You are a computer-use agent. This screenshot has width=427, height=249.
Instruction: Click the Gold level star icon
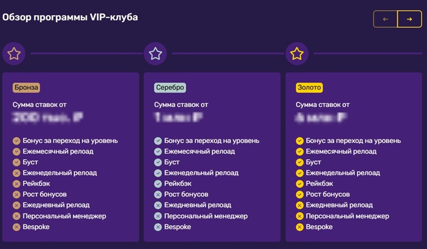(297, 53)
